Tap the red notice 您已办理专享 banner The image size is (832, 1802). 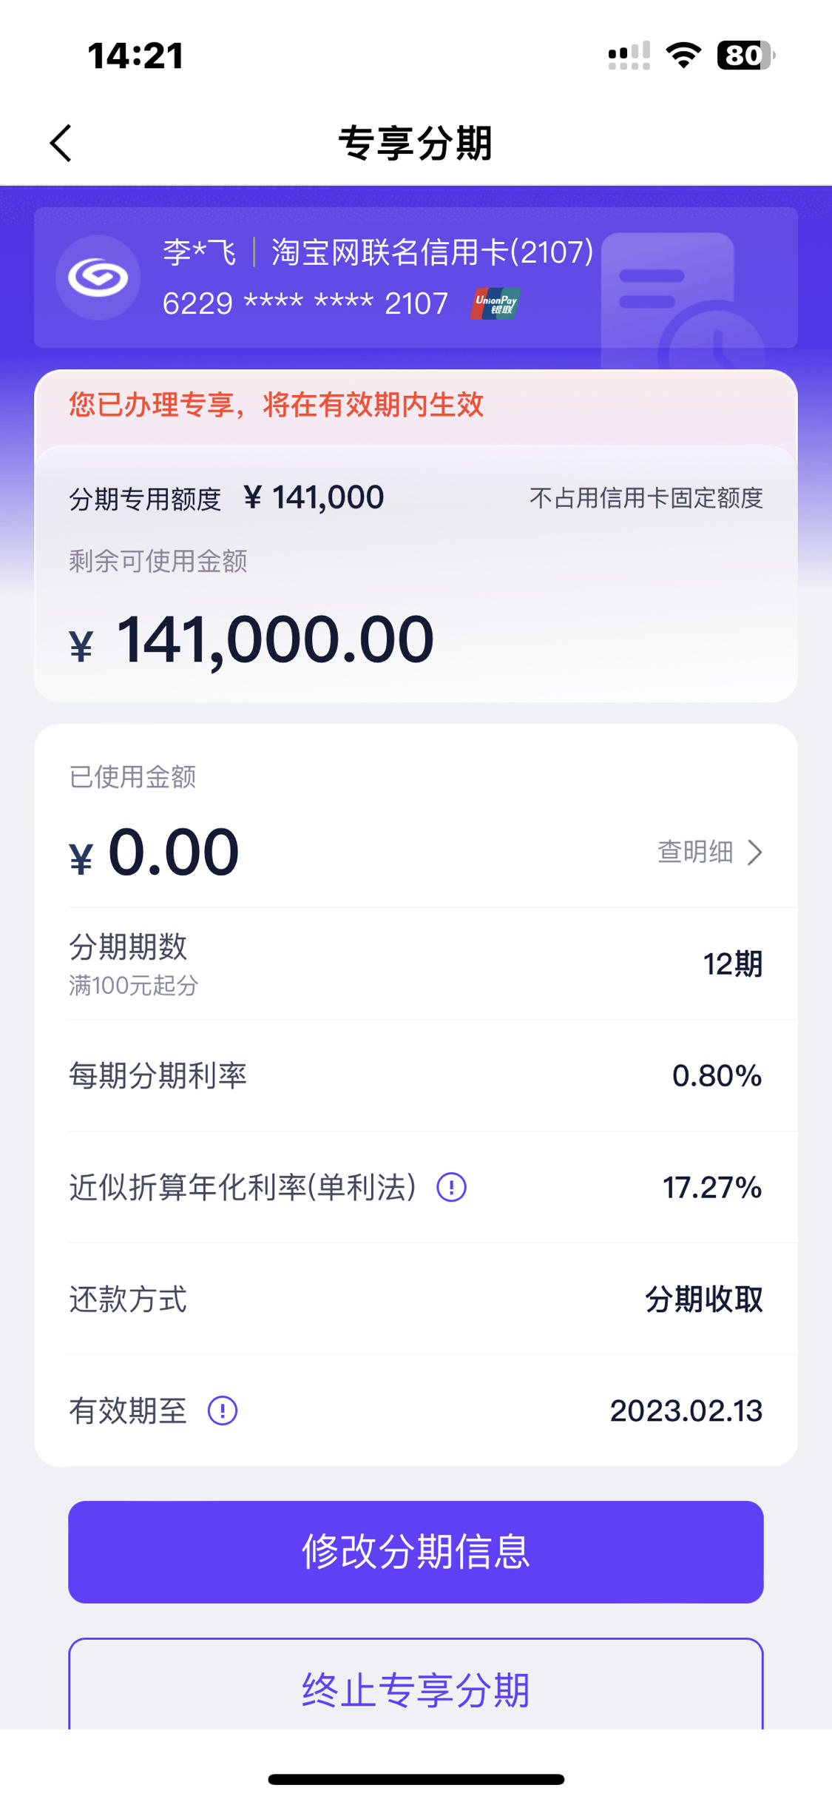(416, 406)
